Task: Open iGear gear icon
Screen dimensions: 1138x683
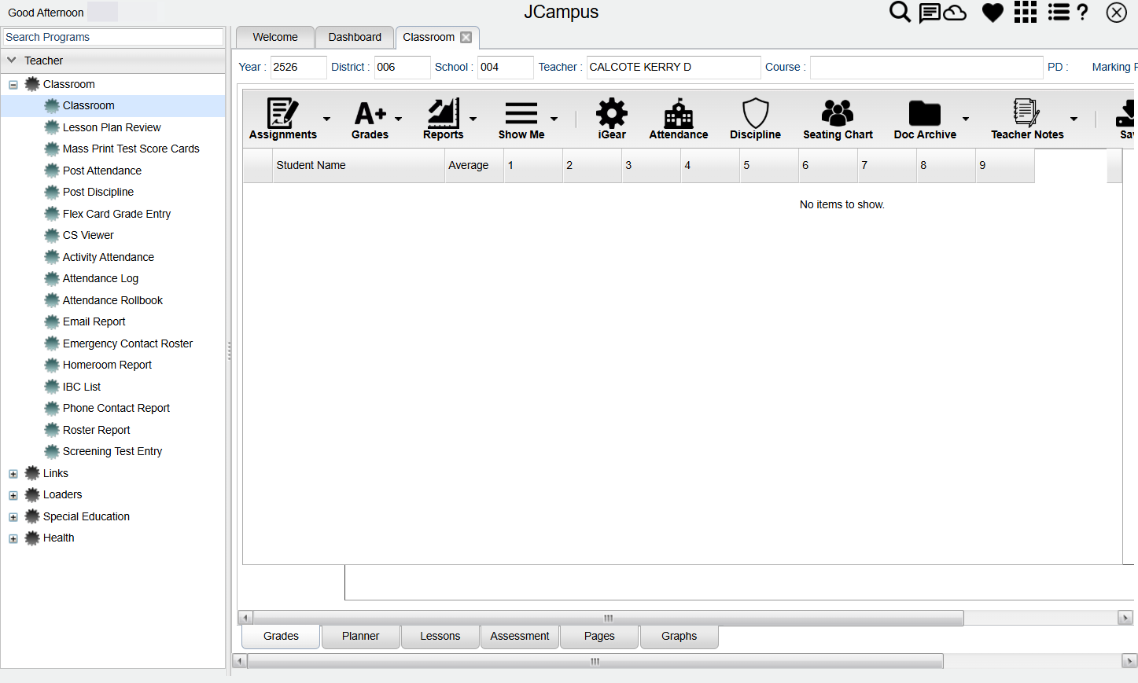Action: pyautogui.click(x=612, y=113)
